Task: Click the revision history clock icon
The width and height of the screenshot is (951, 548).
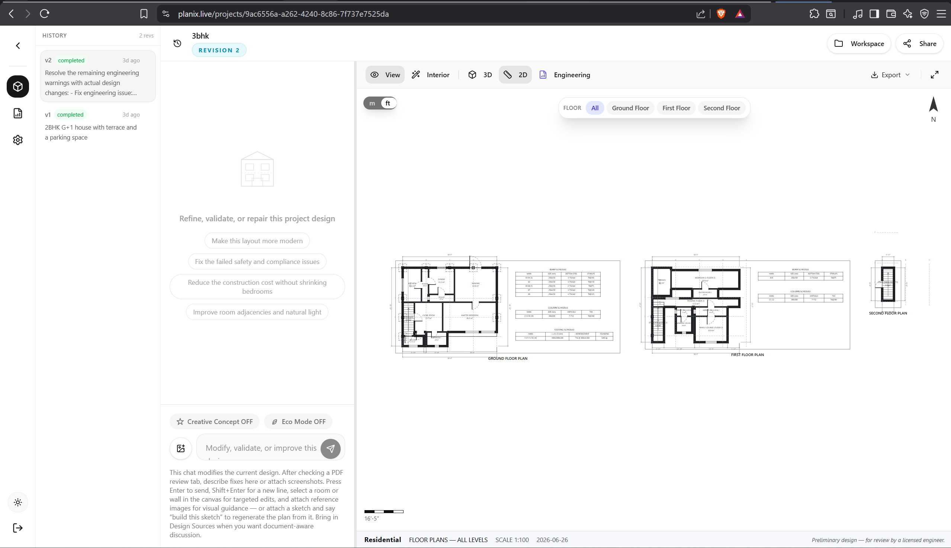Action: pos(177,43)
